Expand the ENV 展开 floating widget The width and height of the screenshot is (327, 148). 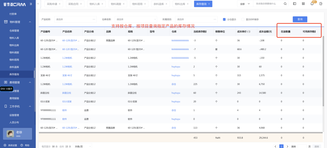point(7,89)
